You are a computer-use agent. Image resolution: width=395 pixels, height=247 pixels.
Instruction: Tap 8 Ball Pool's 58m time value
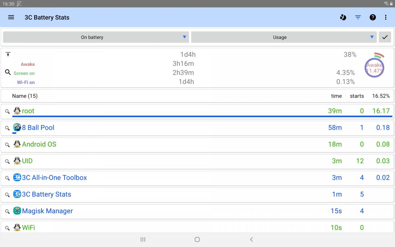335,127
